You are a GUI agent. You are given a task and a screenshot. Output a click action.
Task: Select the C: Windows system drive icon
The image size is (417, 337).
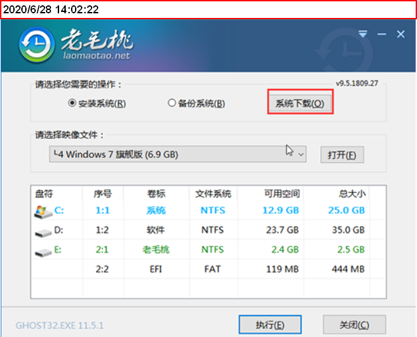click(x=42, y=212)
